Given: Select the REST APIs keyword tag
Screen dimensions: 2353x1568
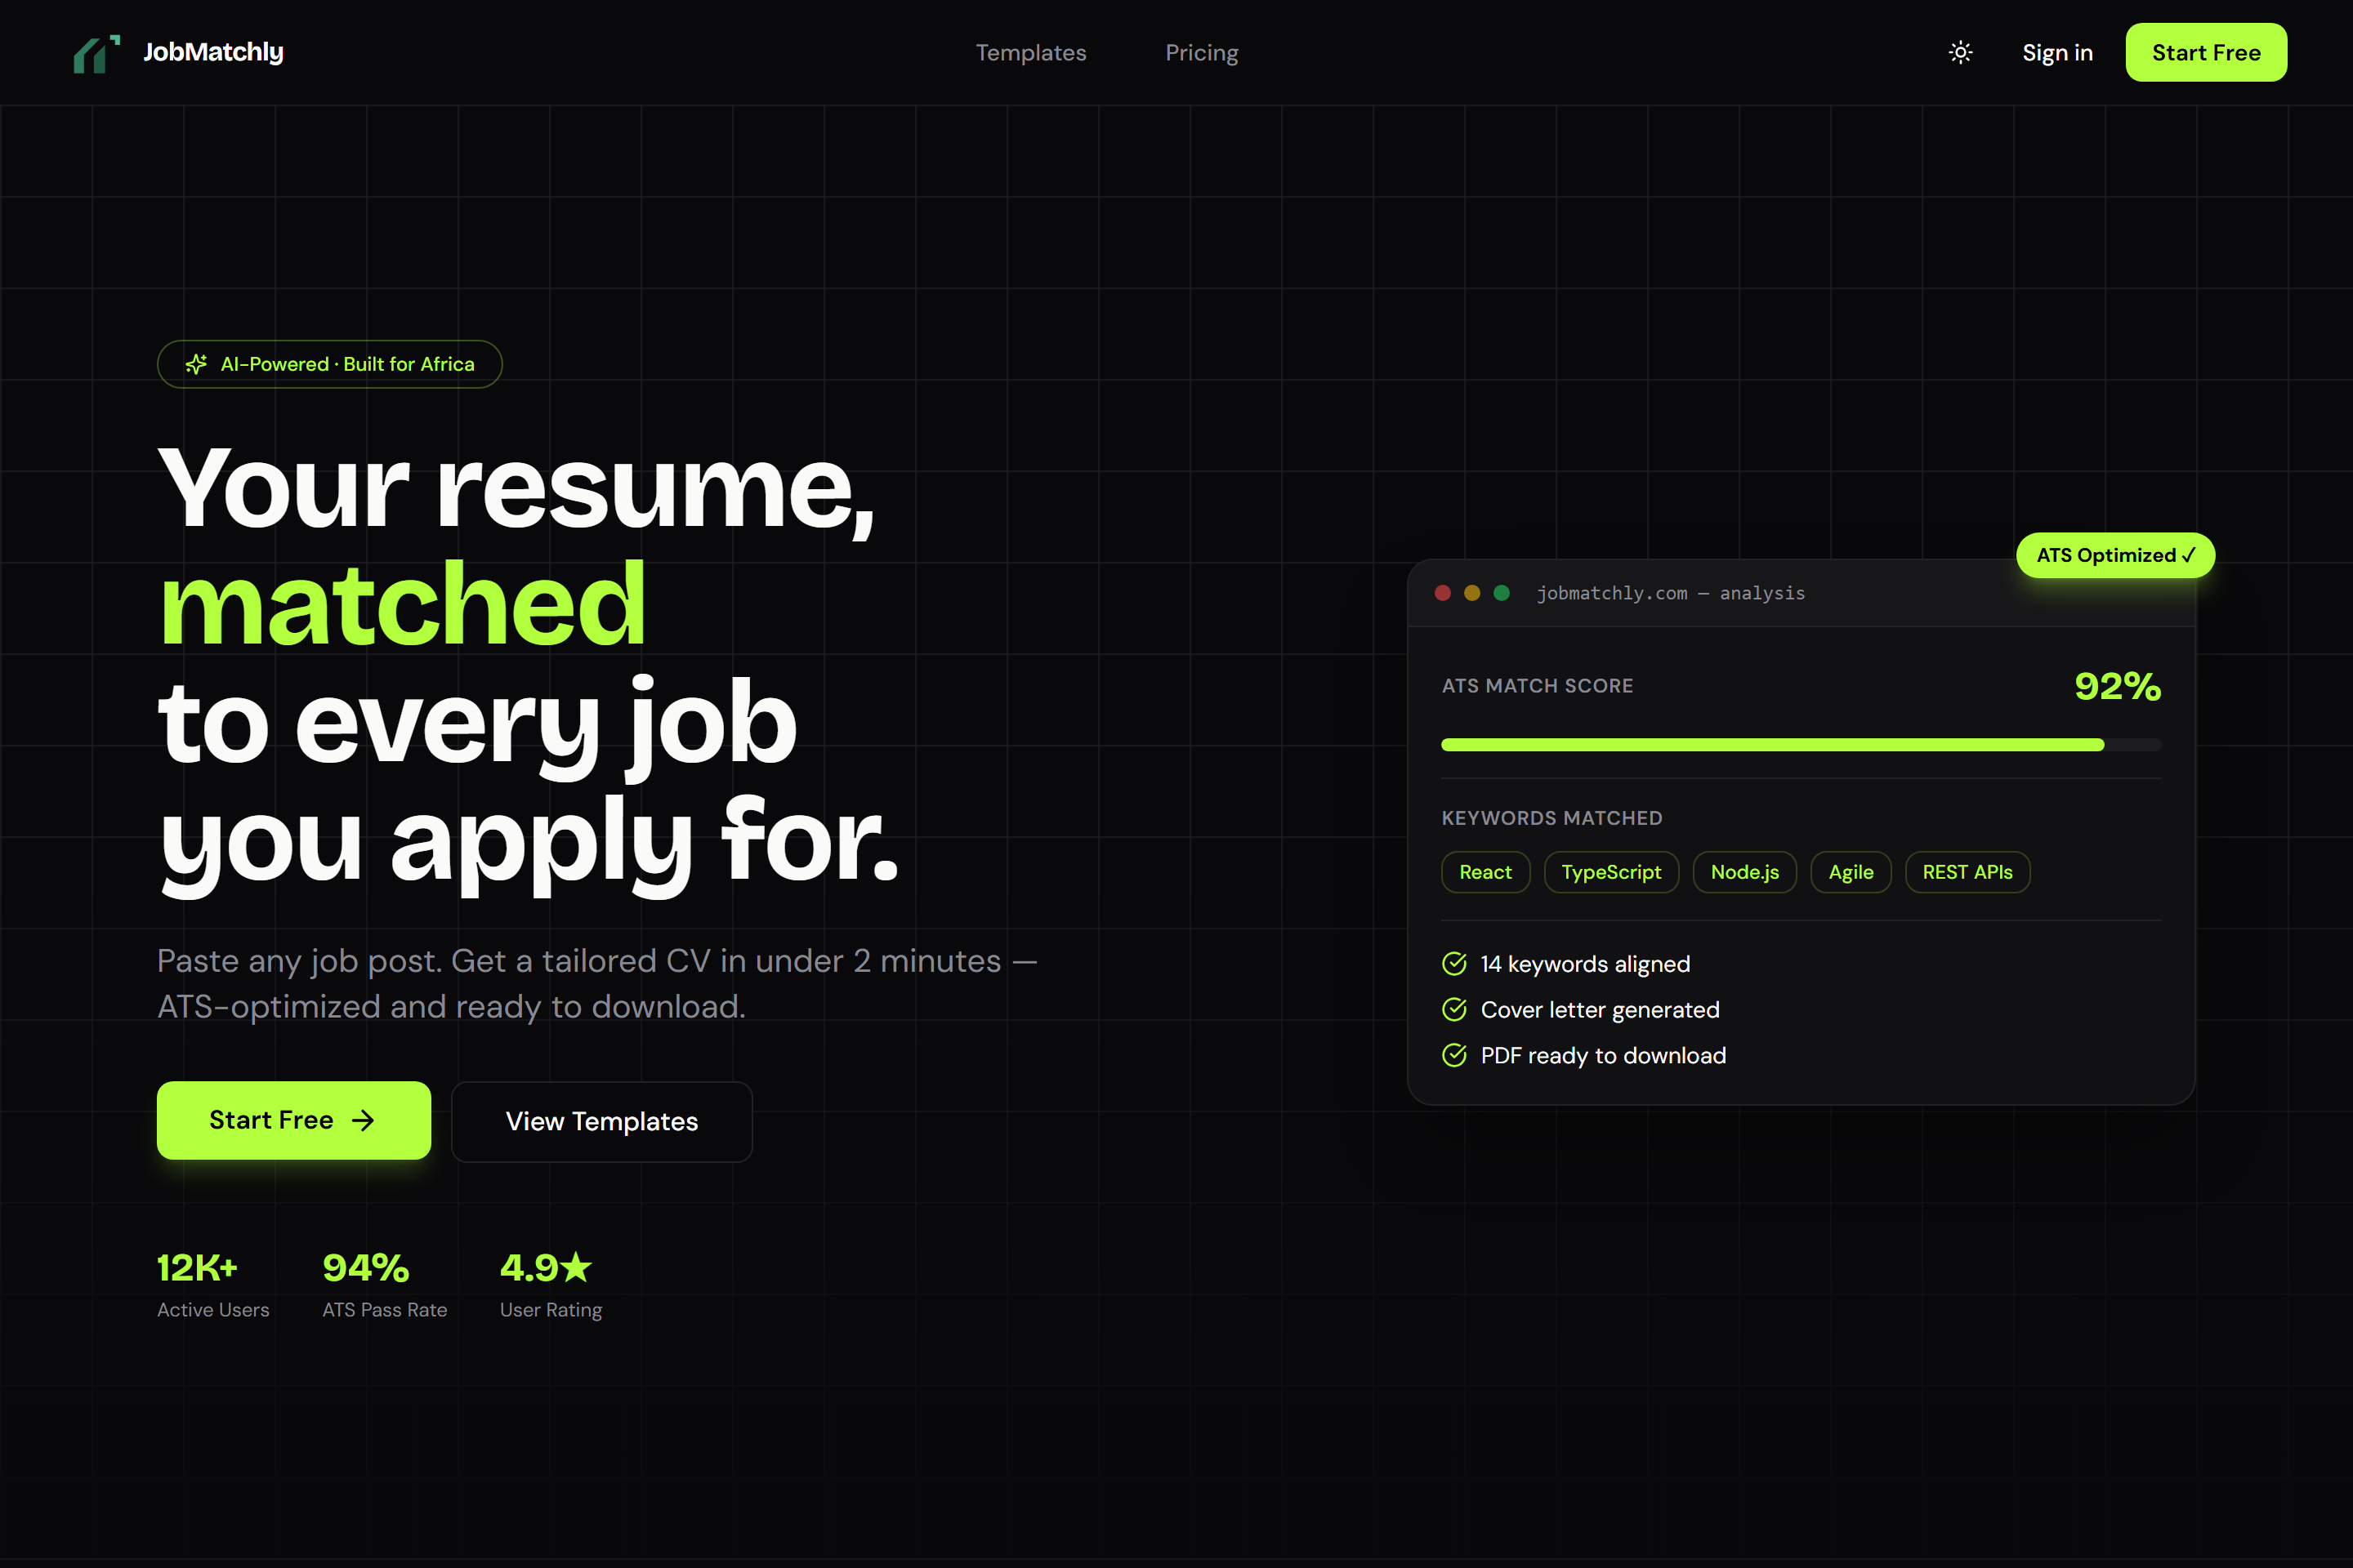Looking at the screenshot, I should point(1967,872).
